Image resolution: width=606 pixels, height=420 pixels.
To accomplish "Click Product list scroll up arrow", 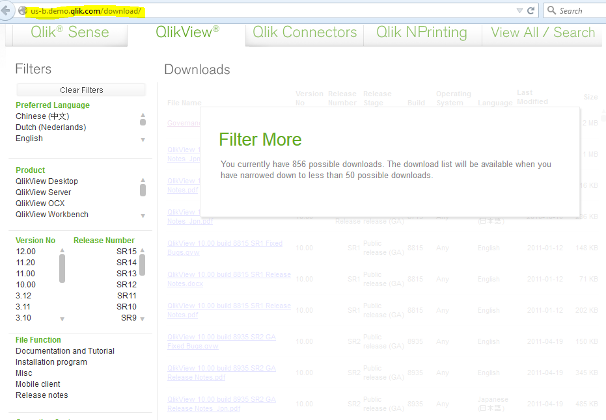I will [x=143, y=180].
